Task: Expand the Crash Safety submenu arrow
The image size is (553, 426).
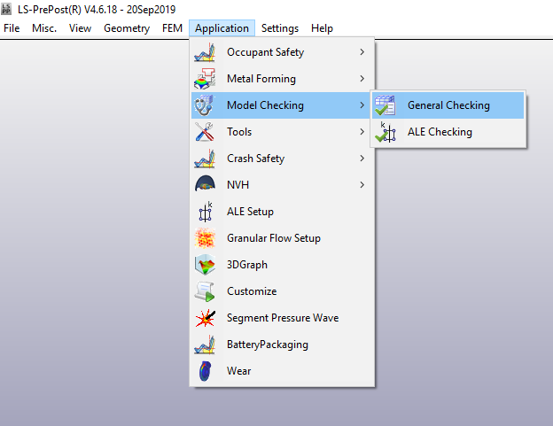Action: click(x=362, y=159)
